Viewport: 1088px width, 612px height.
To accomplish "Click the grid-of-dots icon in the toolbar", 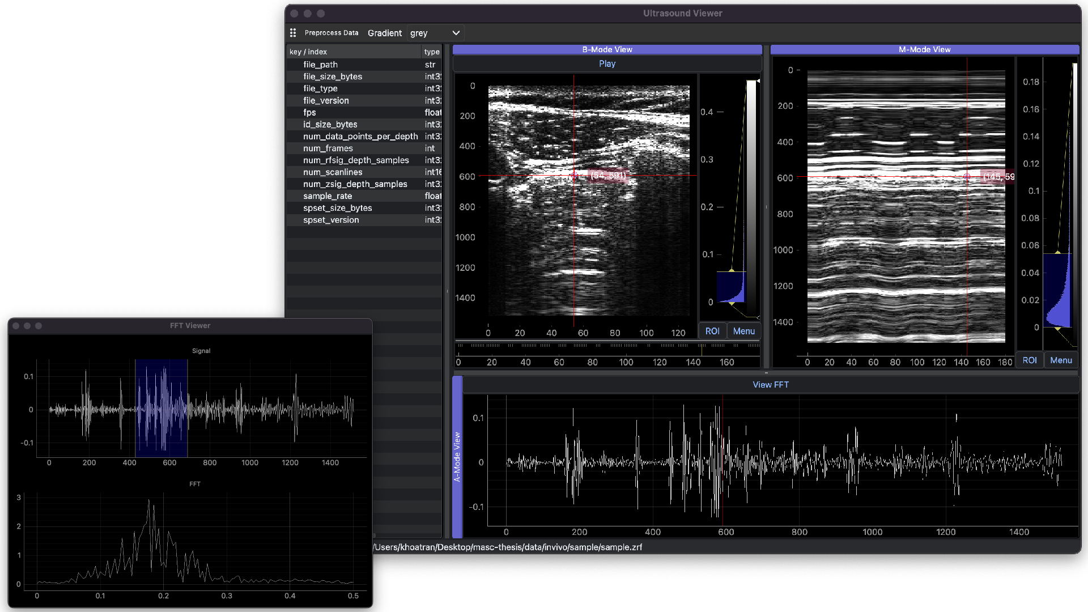I will point(293,32).
